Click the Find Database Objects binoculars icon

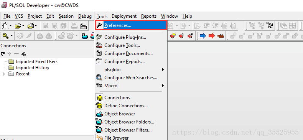pos(84,36)
